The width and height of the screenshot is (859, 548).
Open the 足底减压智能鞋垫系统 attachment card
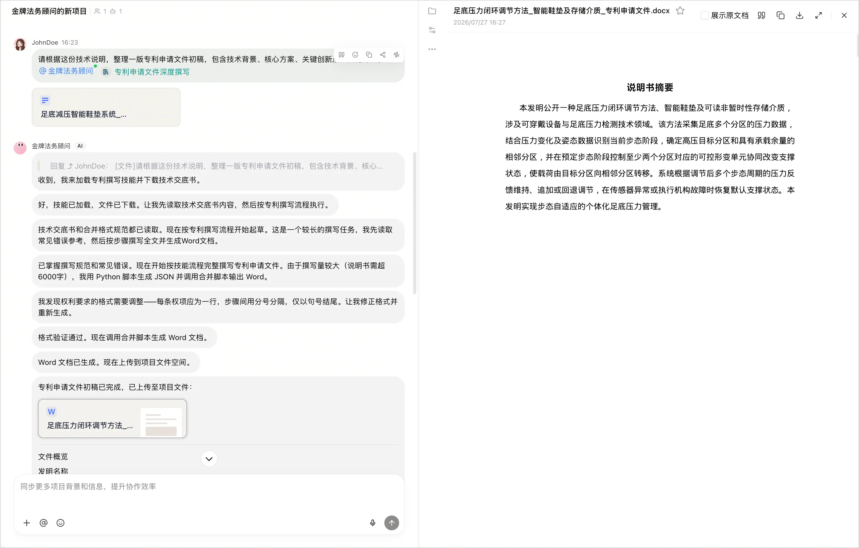click(x=106, y=107)
